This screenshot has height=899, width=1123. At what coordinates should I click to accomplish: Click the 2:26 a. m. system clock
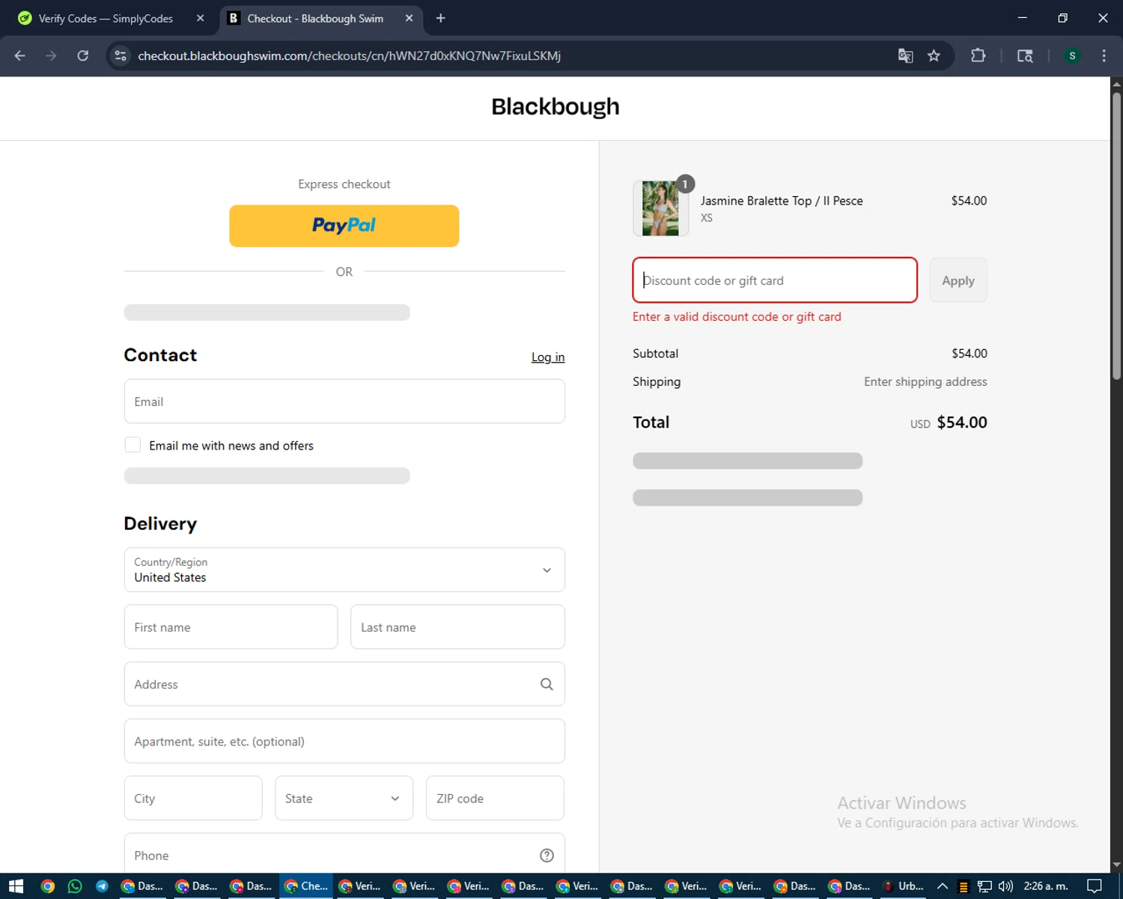pyautogui.click(x=1046, y=886)
